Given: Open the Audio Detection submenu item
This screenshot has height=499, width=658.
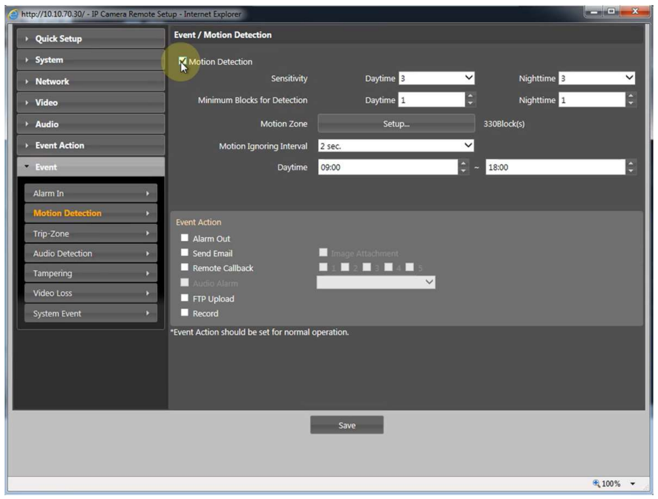Looking at the screenshot, I should pyautogui.click(x=91, y=253).
